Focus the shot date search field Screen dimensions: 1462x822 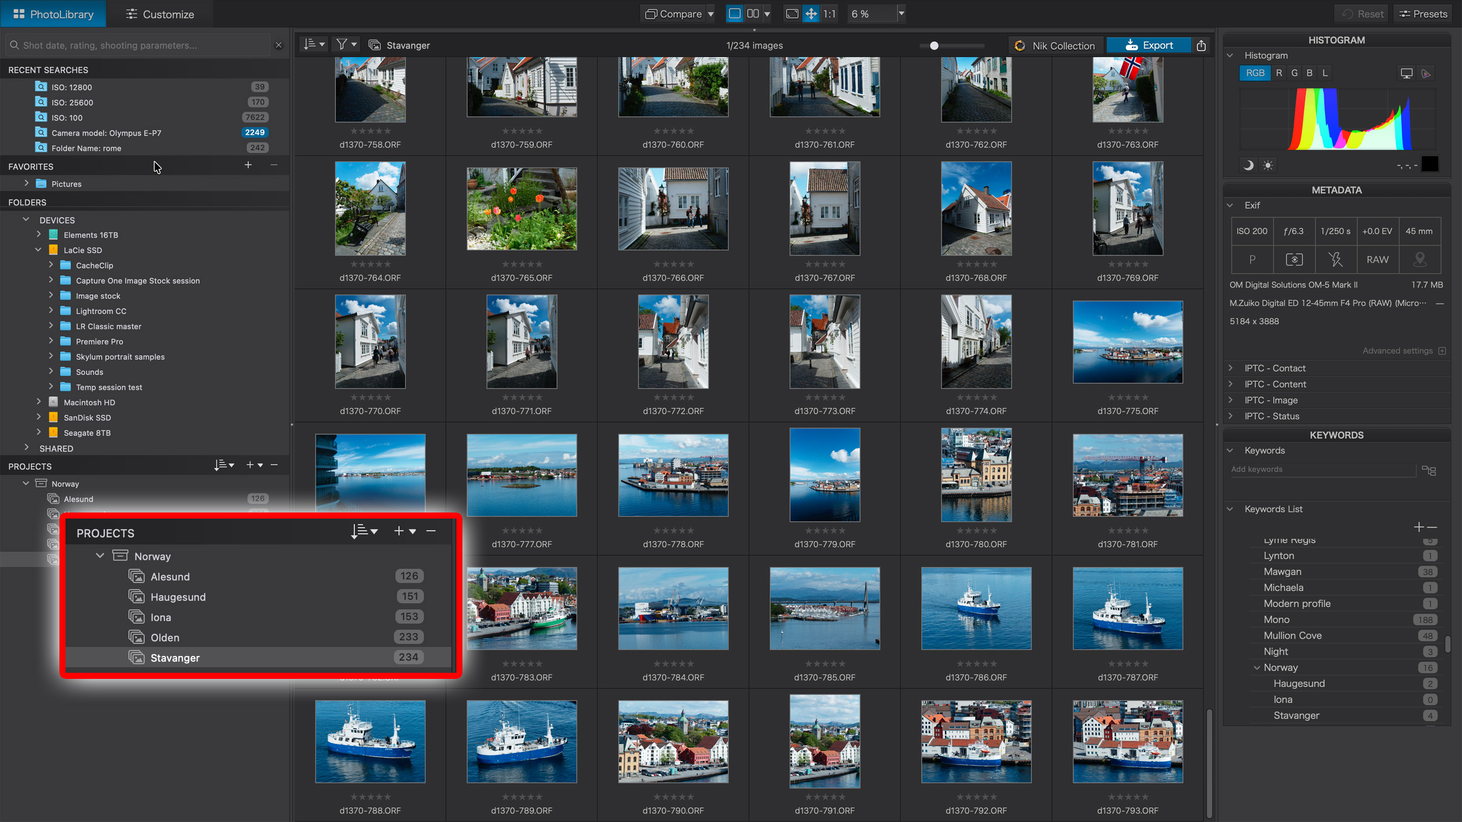click(x=139, y=45)
